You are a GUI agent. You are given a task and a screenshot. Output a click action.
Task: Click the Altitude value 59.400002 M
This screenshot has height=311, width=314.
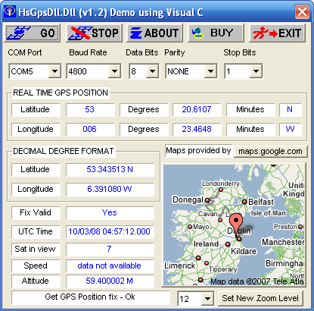click(110, 281)
